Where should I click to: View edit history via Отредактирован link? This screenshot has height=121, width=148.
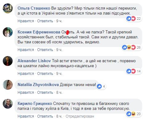click(x=80, y=116)
